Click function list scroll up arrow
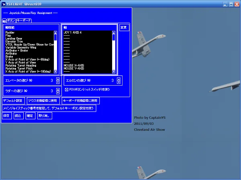This screenshot has width=241, height=180. coord(55,33)
